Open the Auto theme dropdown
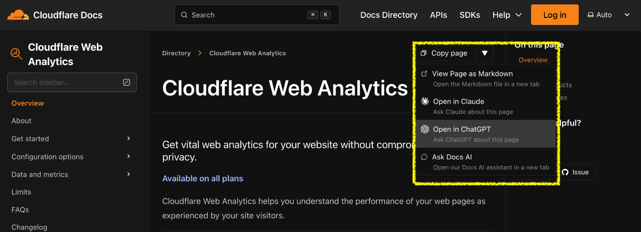 point(608,15)
